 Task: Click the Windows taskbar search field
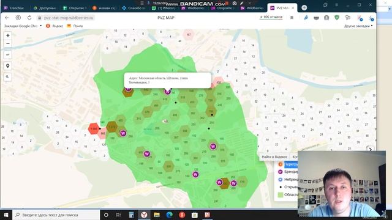(x=56, y=215)
